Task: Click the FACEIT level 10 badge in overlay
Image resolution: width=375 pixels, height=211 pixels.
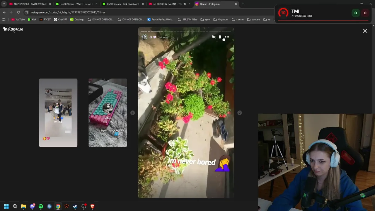Action: pyautogui.click(x=283, y=13)
